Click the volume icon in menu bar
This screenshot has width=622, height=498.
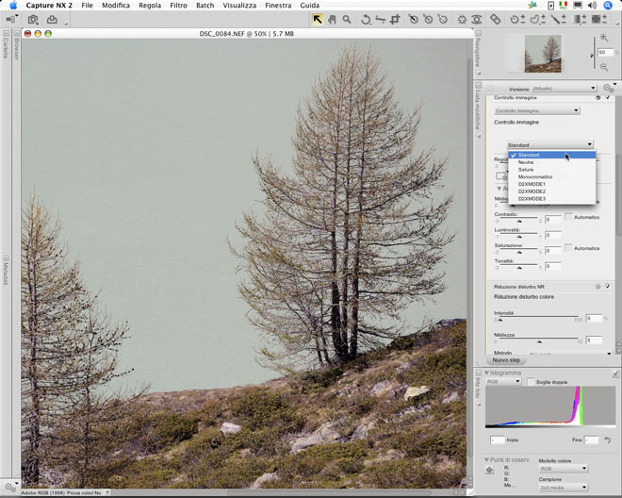tap(592, 5)
